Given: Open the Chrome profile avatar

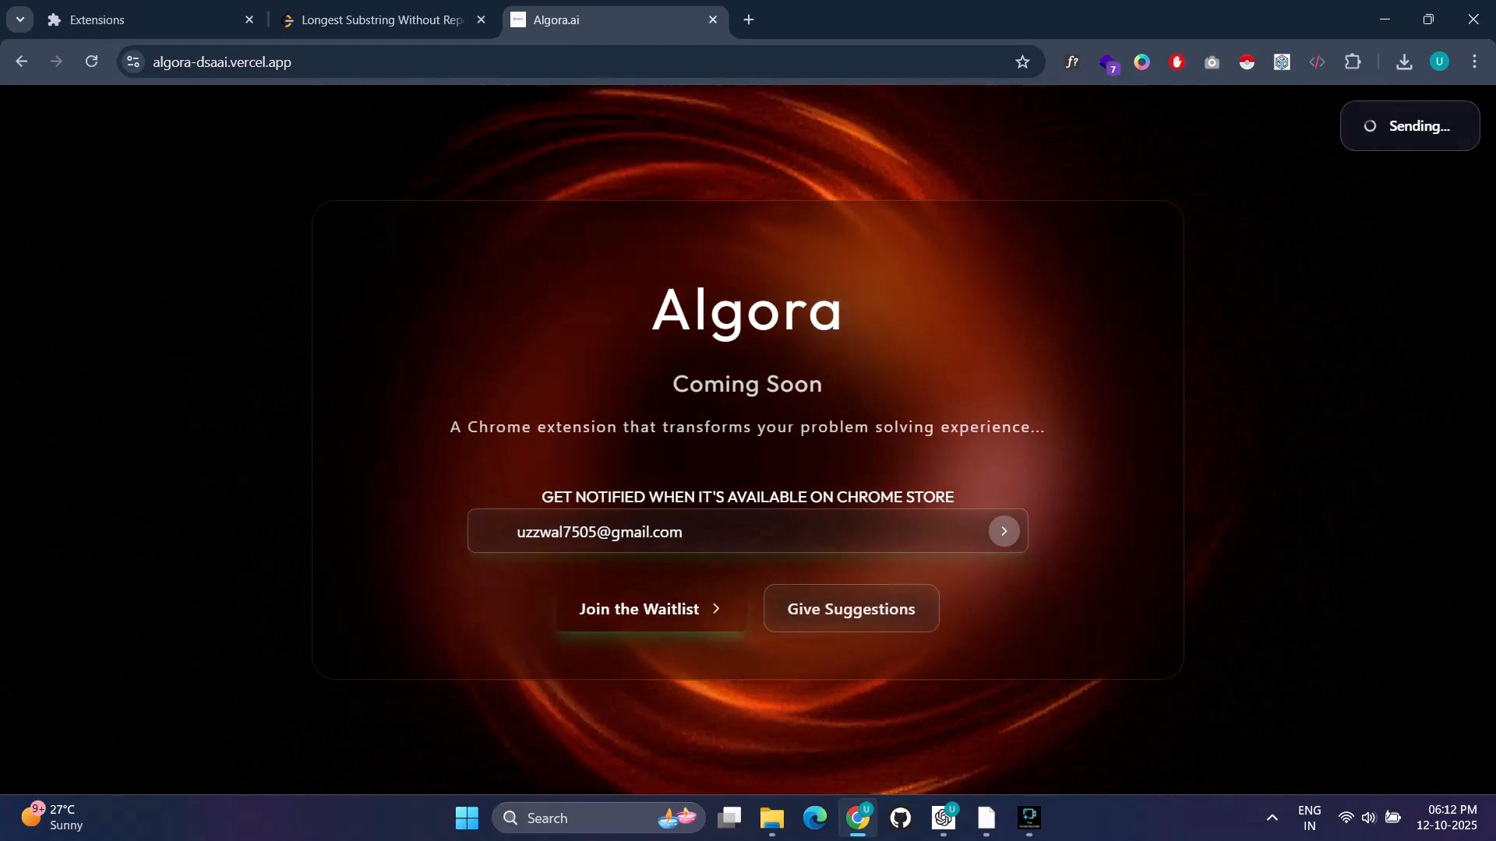Looking at the screenshot, I should coord(1439,62).
